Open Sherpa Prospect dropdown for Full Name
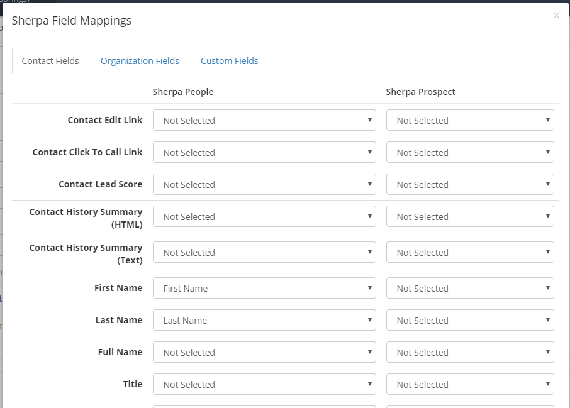This screenshot has width=570, height=408. [470, 352]
